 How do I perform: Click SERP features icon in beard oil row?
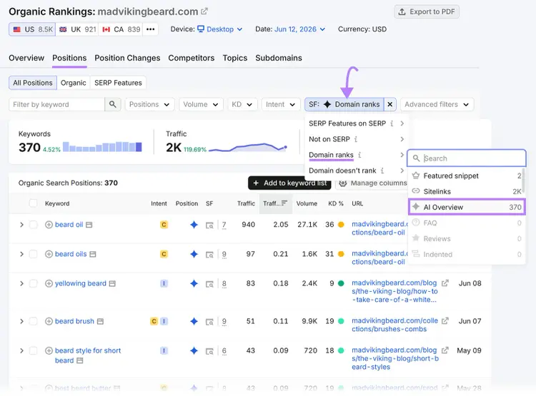(209, 225)
